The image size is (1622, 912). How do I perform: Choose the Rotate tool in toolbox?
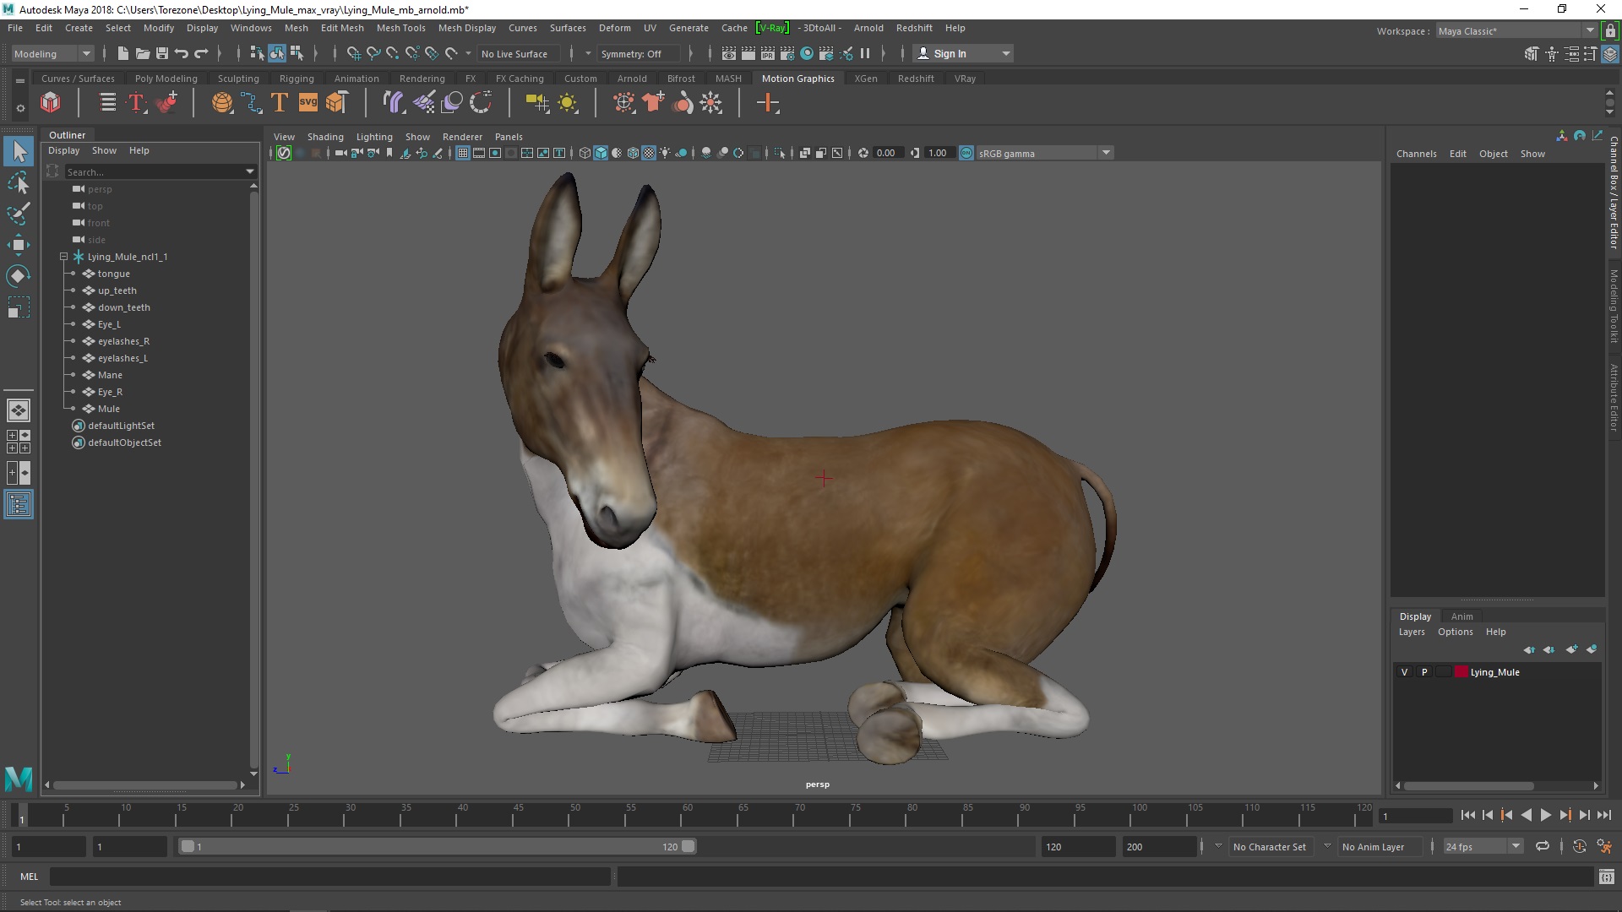[x=19, y=276]
